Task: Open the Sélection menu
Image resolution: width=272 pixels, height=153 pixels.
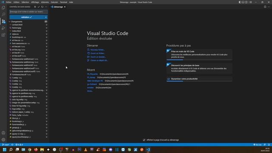Action: pos(25,2)
